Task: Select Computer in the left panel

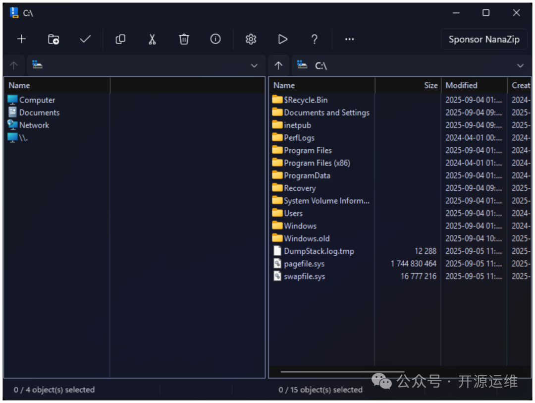Action: click(37, 100)
